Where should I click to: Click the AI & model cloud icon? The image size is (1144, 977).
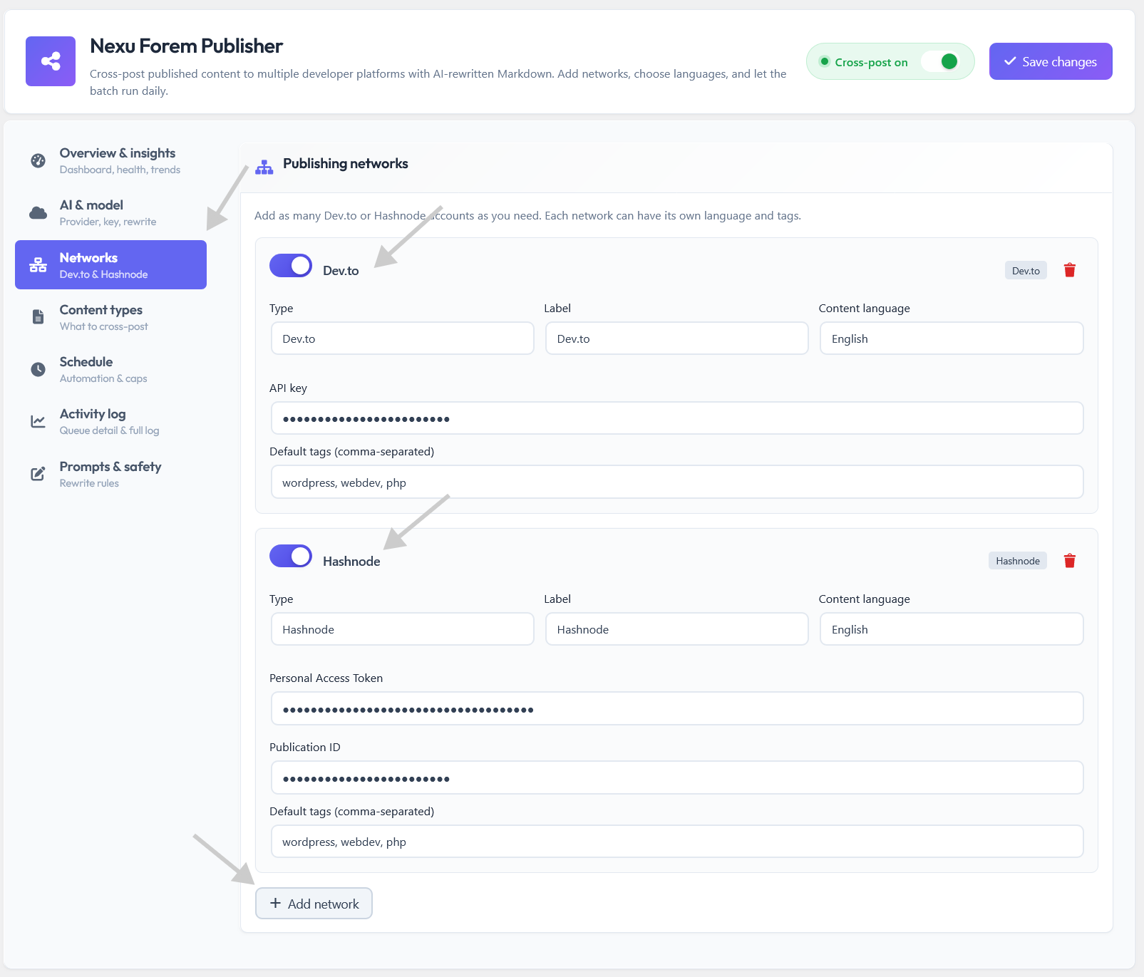click(38, 212)
